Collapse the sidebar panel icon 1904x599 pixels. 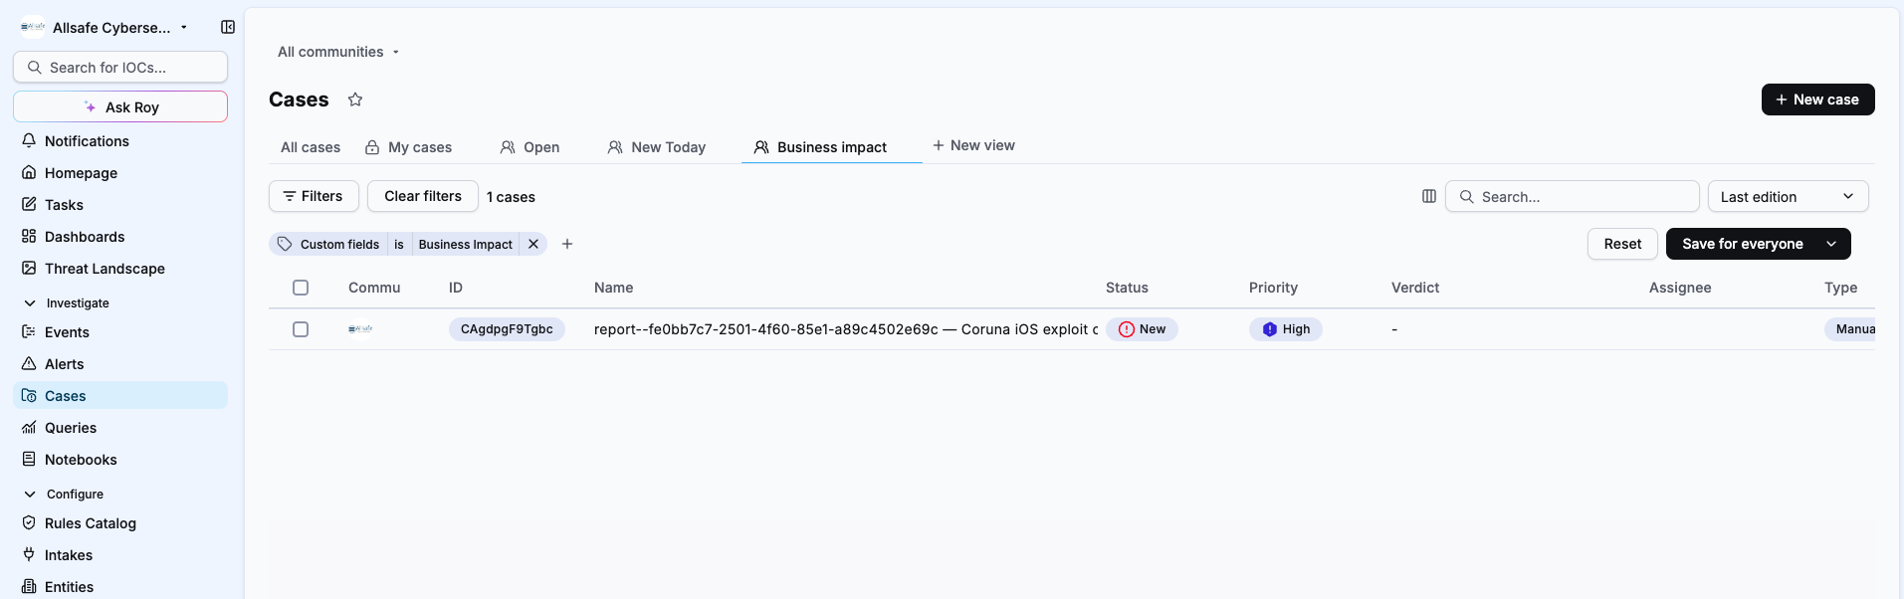pos(228,27)
